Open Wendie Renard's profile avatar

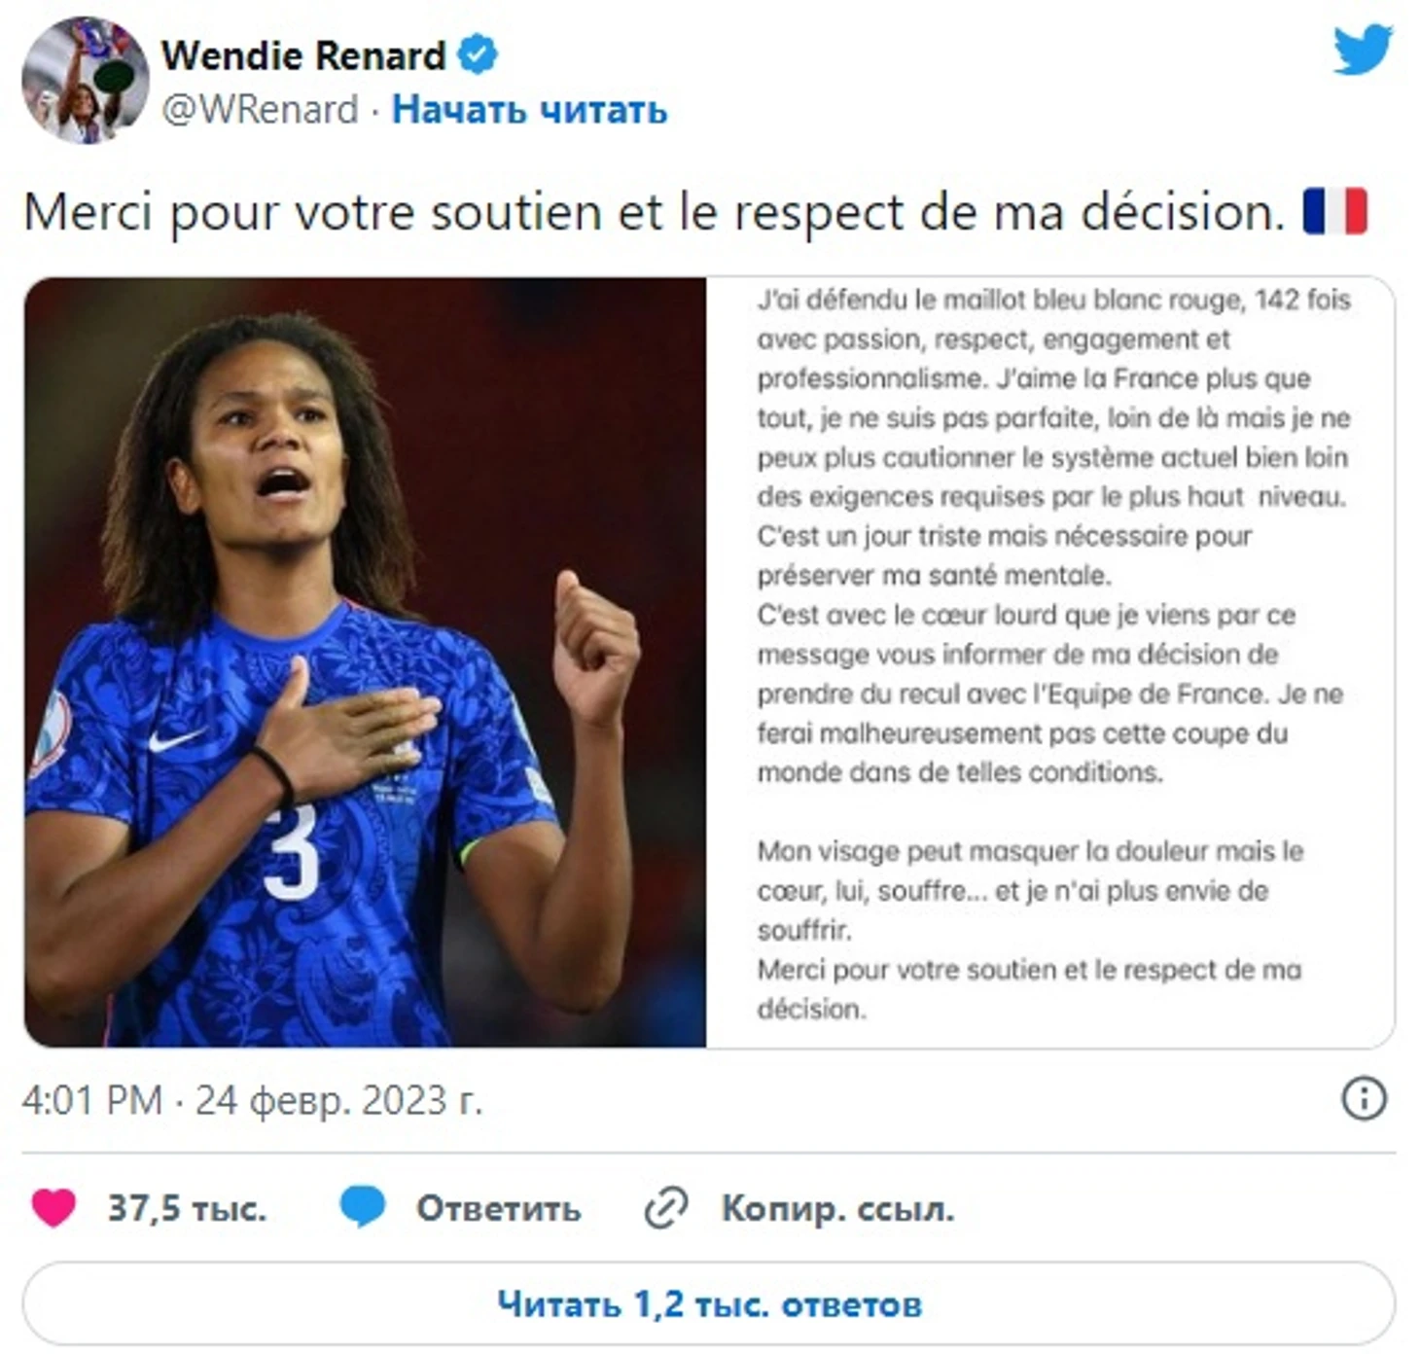click(x=85, y=80)
